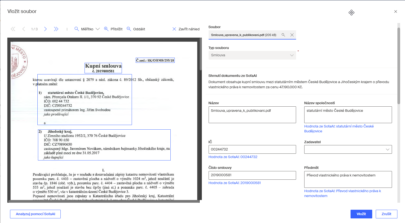Click the IČ input field
Viewport: 405px width, 223px height.
pos(252,149)
